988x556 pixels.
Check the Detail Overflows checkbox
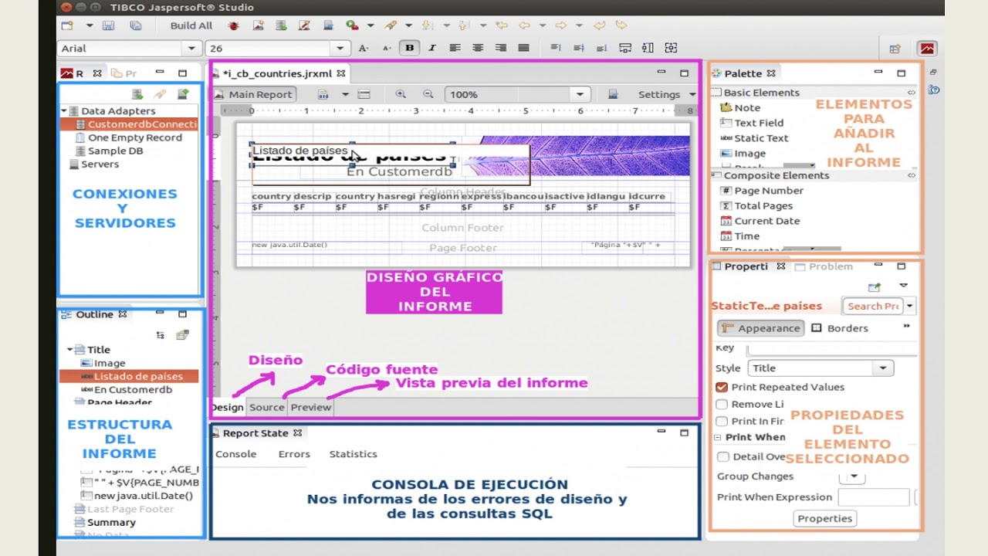(723, 456)
